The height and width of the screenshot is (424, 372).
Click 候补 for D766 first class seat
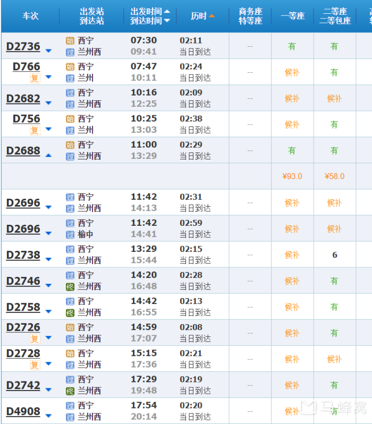pyautogui.click(x=292, y=73)
